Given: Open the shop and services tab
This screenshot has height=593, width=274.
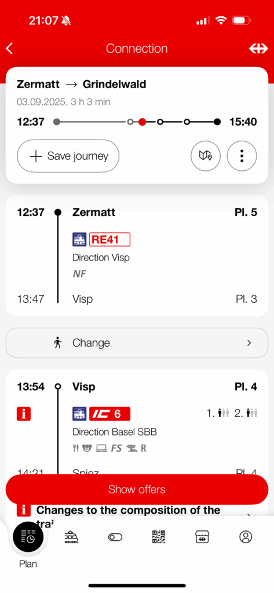Looking at the screenshot, I should (x=203, y=537).
